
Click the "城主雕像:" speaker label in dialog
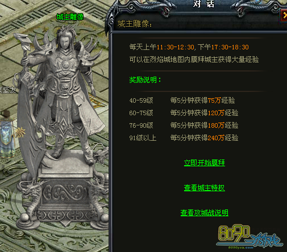(135, 24)
